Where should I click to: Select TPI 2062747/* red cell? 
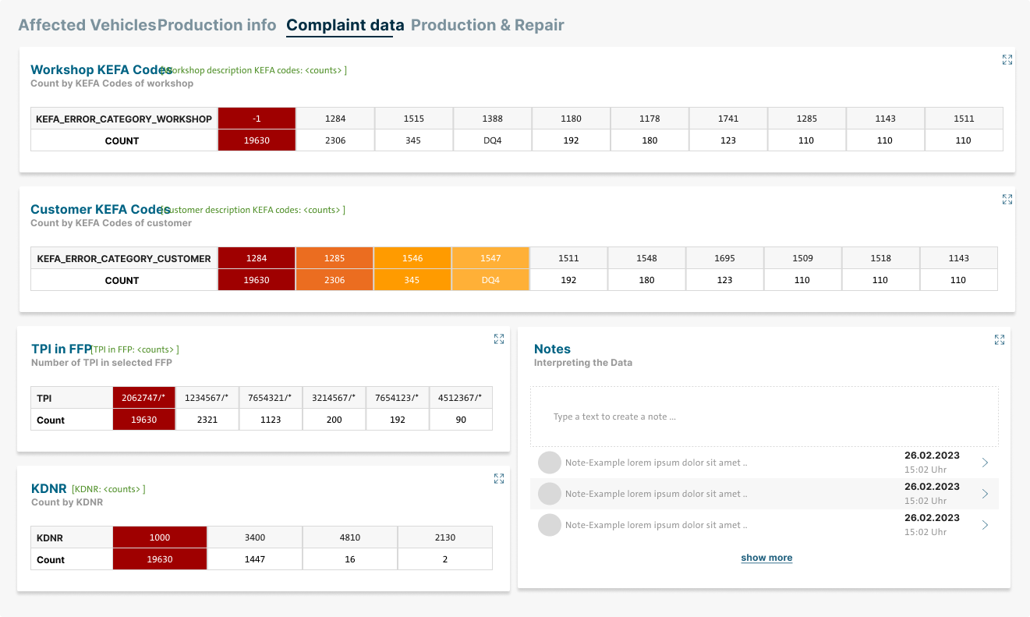(144, 398)
